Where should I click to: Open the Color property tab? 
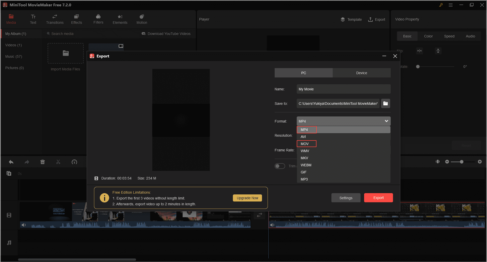pos(428,36)
